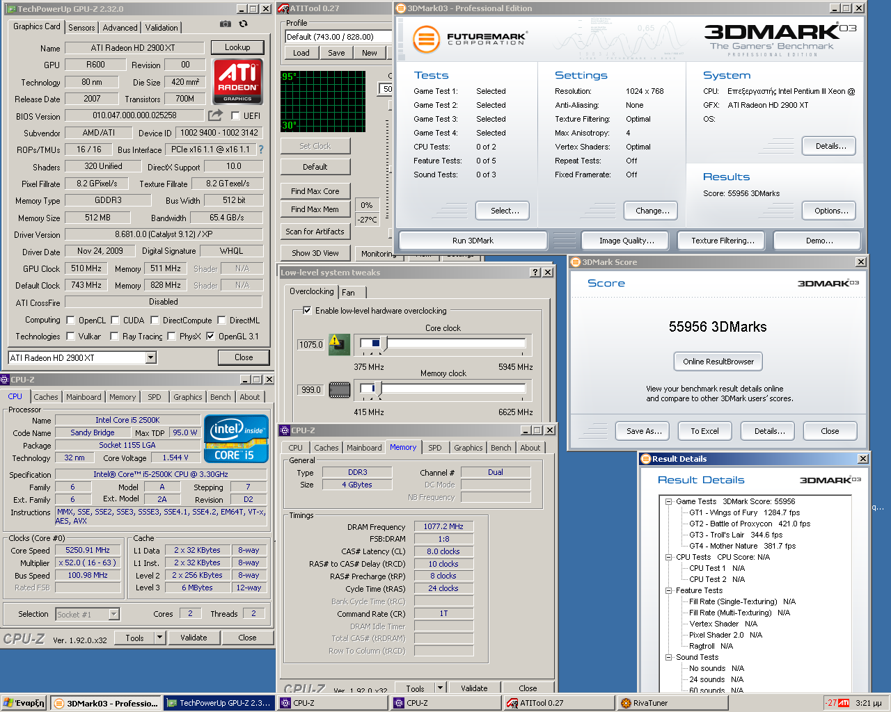Switch to the Advanced tab in GPU-Z

tap(120, 28)
